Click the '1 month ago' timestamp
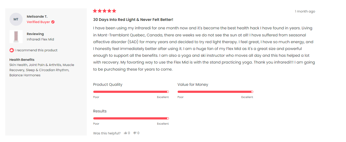 (x=305, y=11)
